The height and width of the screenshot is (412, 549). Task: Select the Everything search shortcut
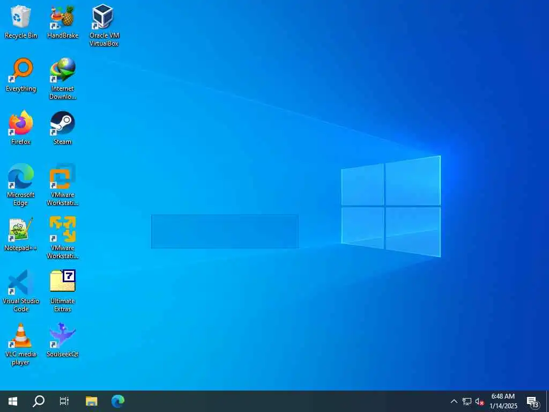pyautogui.click(x=21, y=75)
